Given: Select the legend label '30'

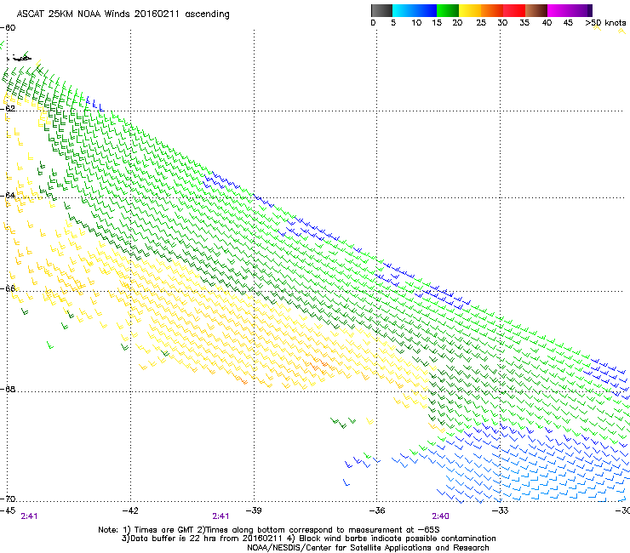Looking at the screenshot, I should [502, 23].
